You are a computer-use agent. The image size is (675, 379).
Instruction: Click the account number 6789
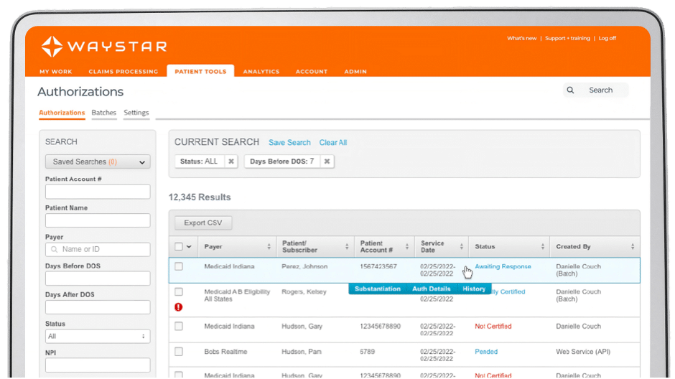click(367, 352)
